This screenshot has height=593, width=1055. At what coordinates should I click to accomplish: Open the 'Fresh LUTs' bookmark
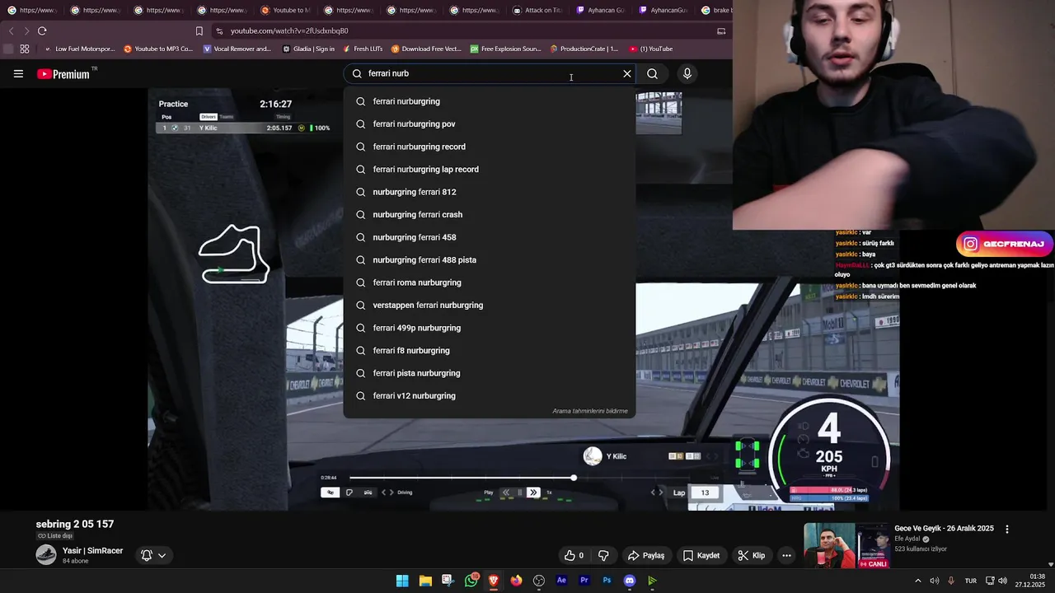[363, 49]
